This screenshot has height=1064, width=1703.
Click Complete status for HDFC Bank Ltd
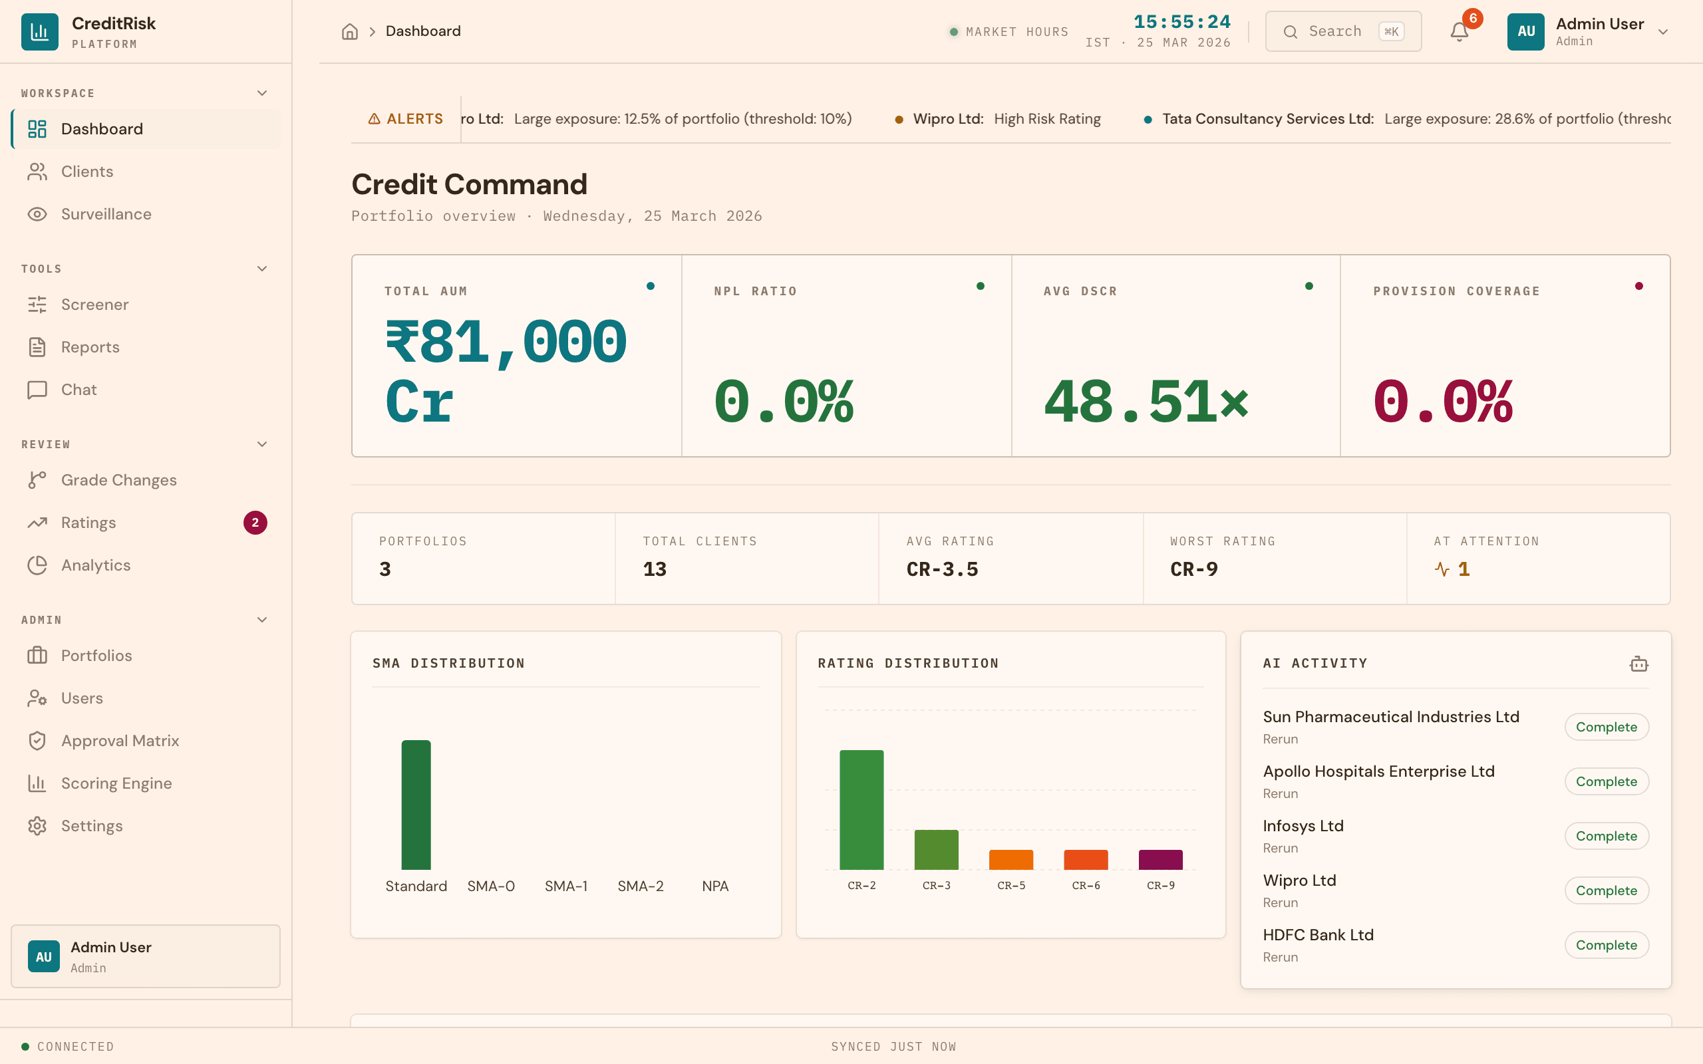point(1606,945)
